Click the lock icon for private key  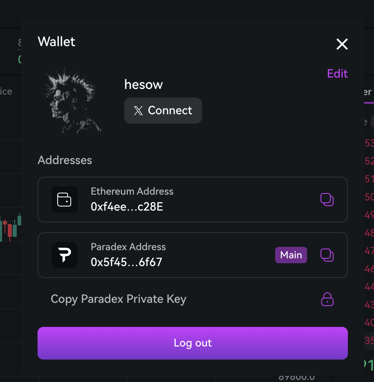(x=327, y=299)
